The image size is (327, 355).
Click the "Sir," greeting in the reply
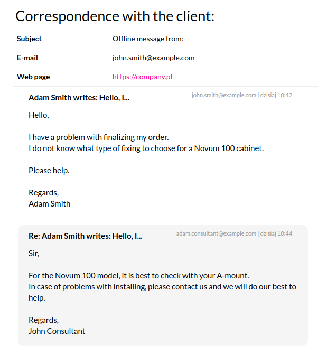(x=34, y=254)
